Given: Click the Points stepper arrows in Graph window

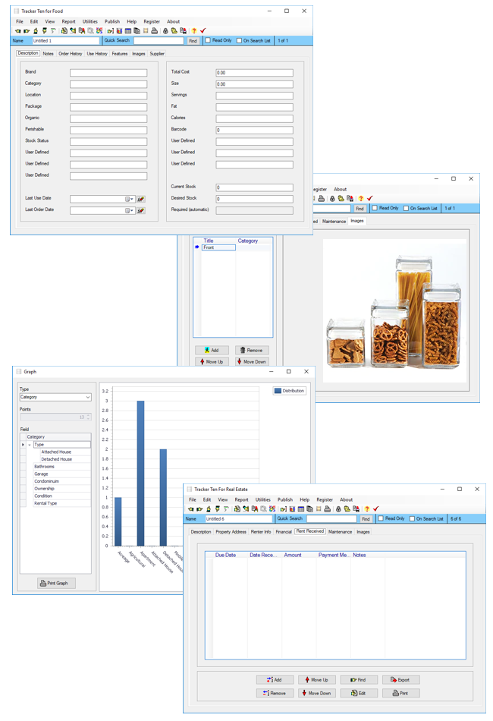Looking at the screenshot, I should pyautogui.click(x=88, y=417).
